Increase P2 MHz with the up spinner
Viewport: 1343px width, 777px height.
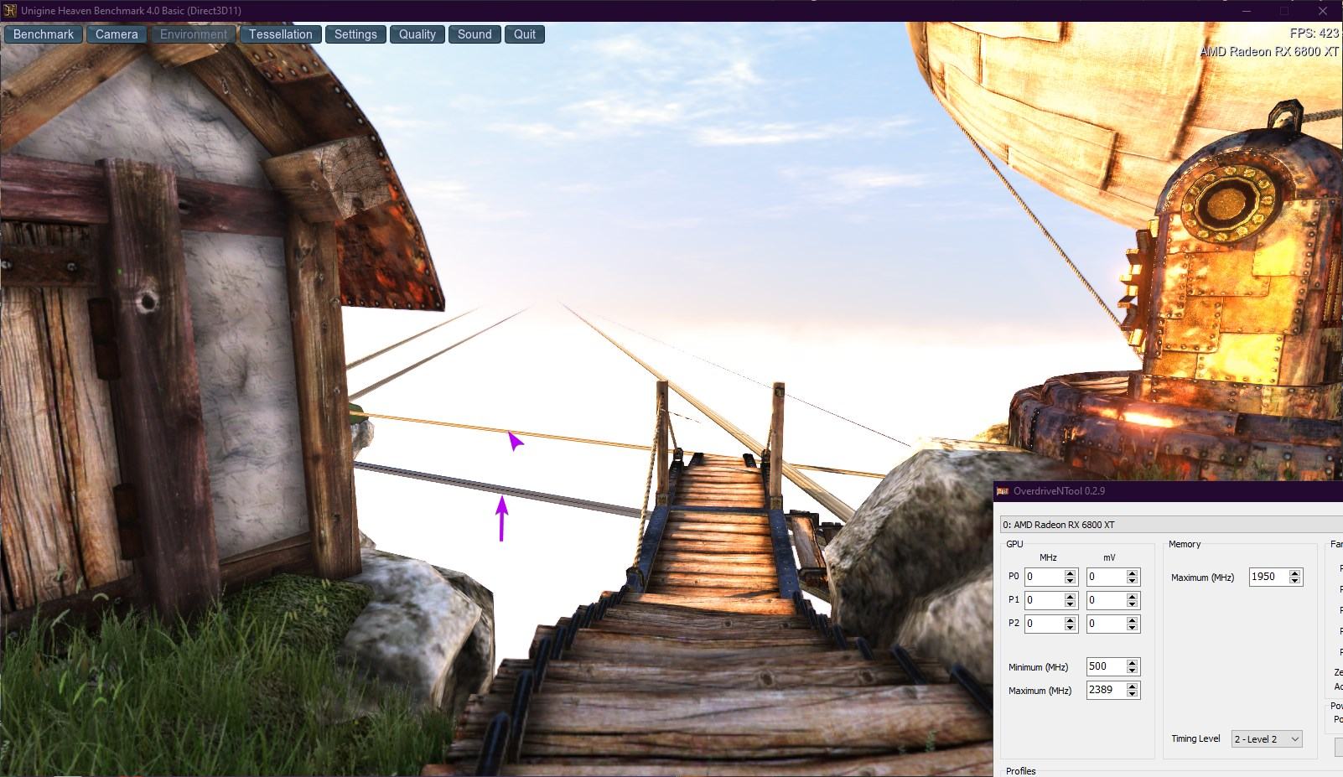pos(1070,620)
